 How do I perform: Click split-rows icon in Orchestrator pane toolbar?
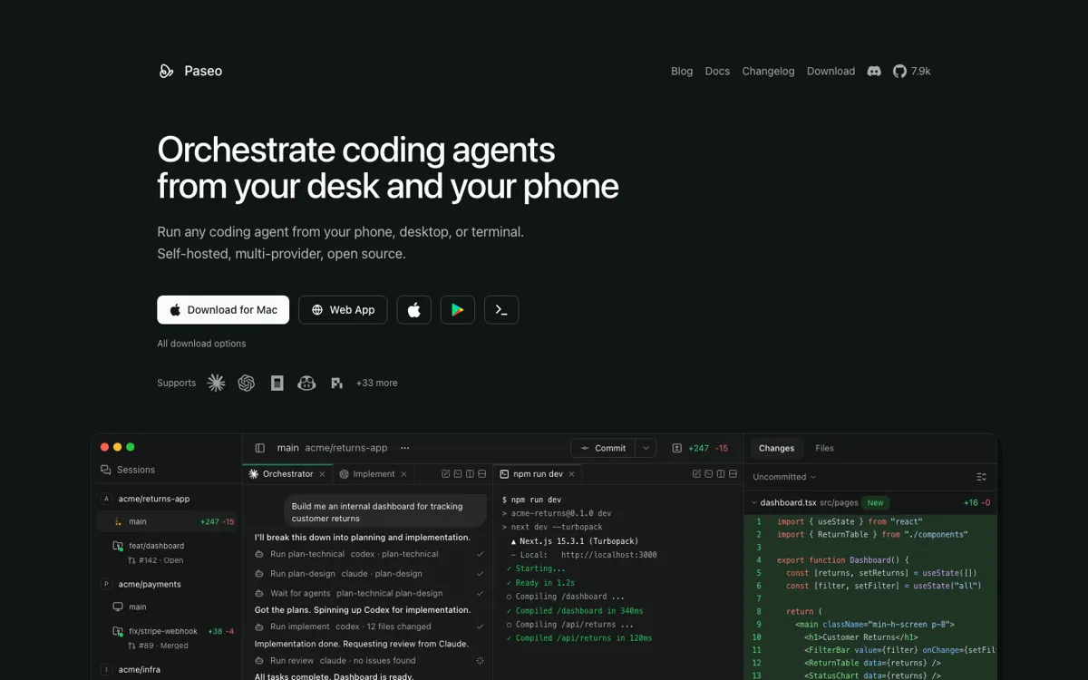tap(481, 474)
